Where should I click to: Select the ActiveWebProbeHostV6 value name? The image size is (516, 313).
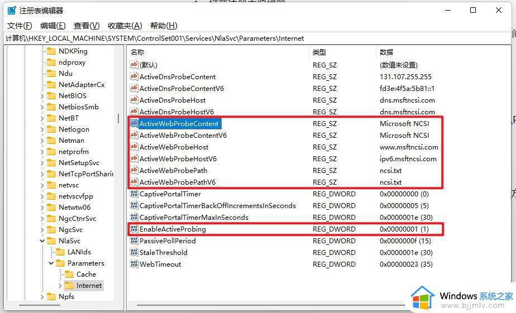coord(178,159)
